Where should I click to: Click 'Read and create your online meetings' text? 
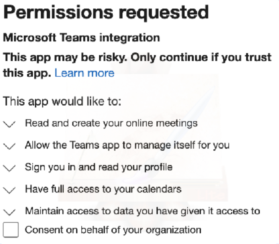click(111, 123)
